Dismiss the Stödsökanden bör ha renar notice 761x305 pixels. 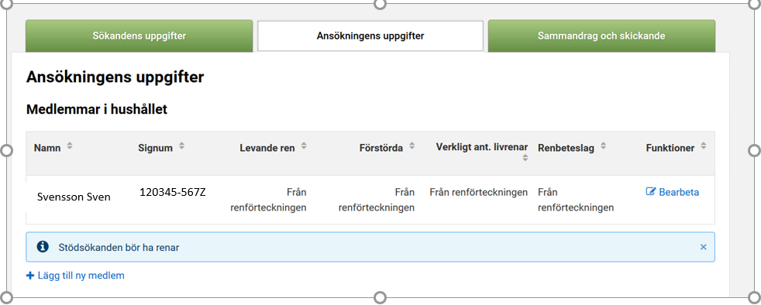[x=703, y=247]
